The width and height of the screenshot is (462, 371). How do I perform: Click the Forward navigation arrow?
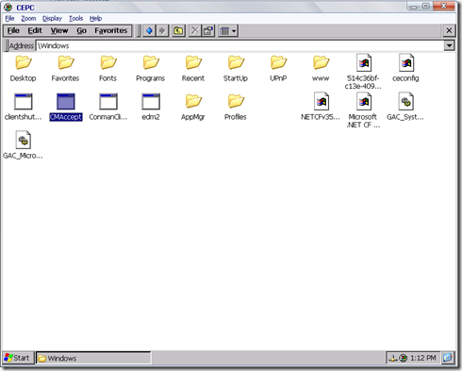tap(162, 31)
